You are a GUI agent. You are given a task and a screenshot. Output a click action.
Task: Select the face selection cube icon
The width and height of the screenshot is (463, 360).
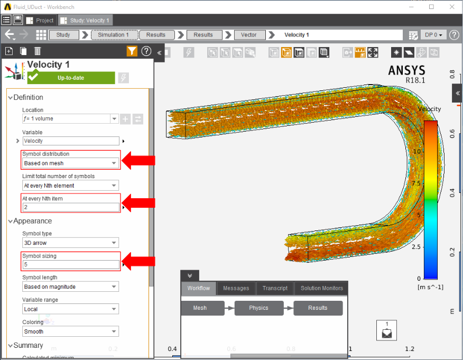(237, 53)
